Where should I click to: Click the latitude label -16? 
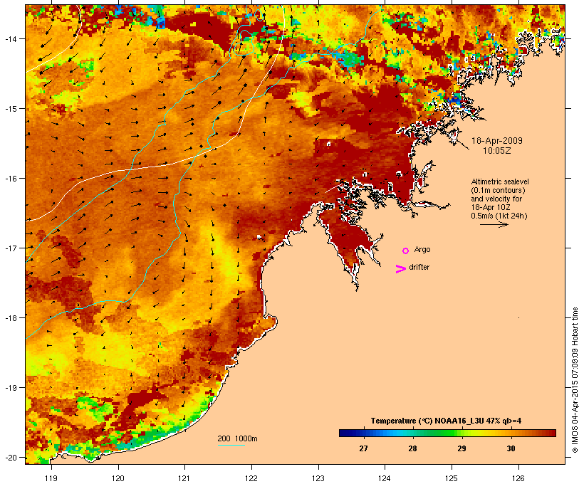11,179
